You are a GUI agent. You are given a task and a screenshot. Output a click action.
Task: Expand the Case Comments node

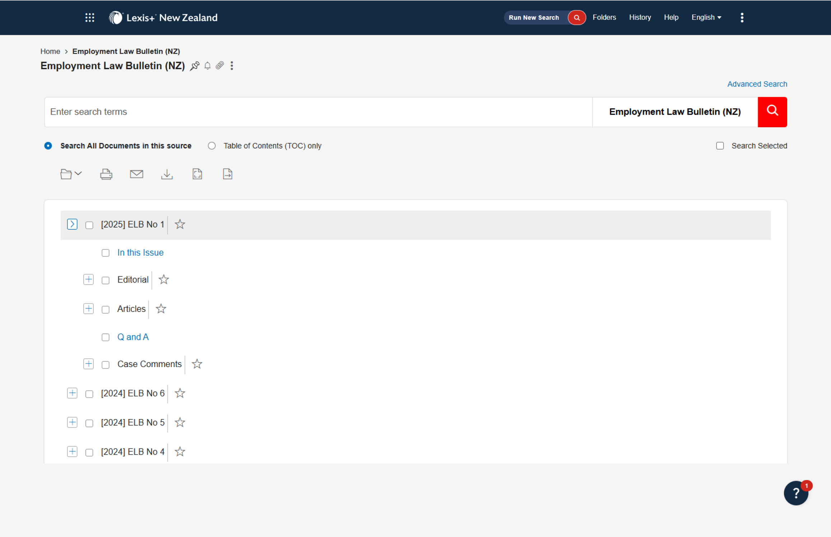(88, 364)
